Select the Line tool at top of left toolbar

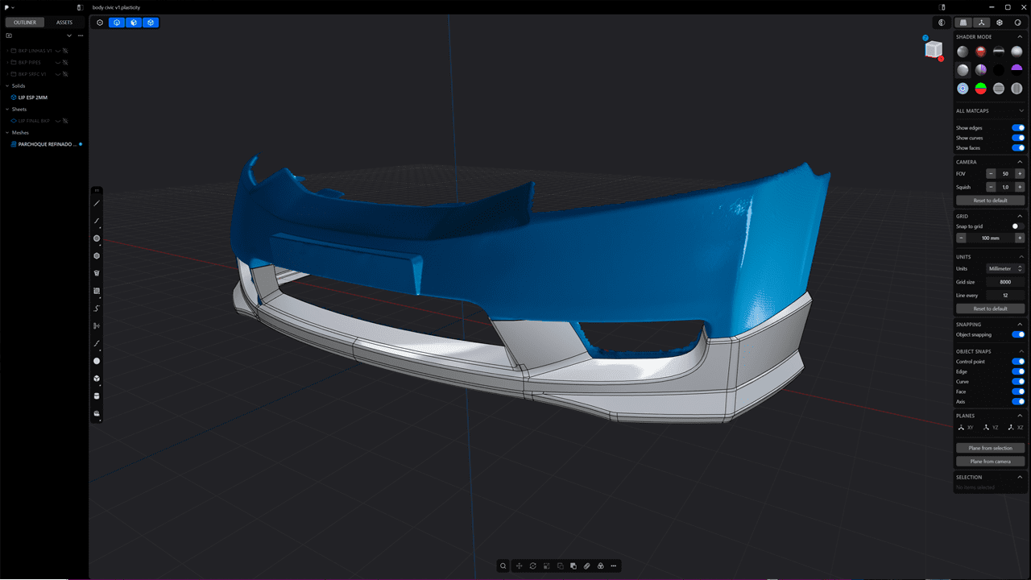pos(97,203)
